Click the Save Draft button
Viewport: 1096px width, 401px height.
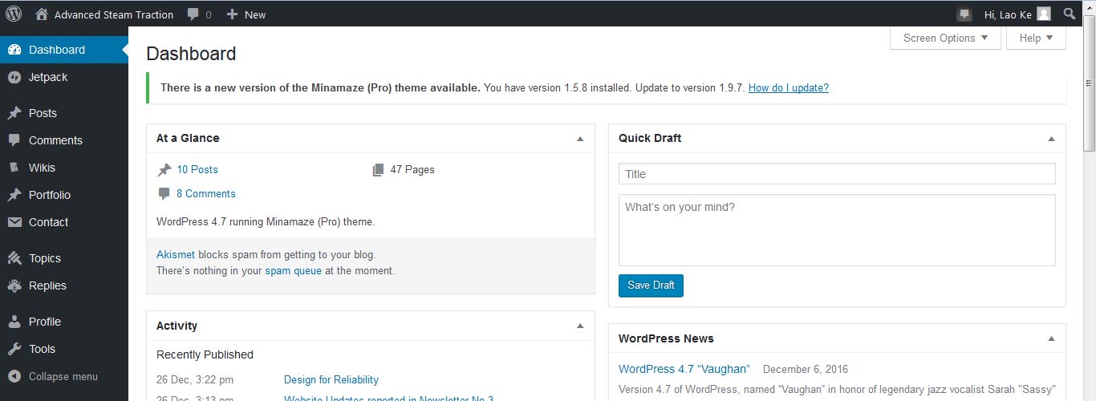[651, 286]
